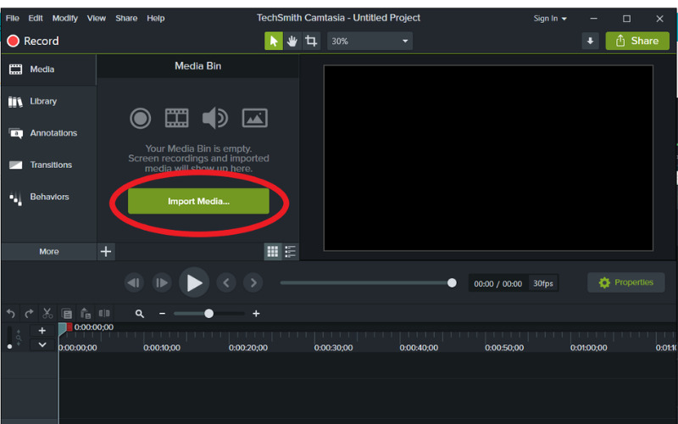Screen dimensions: 678x424
Task: Switch to the Library tab
Action: tap(48, 101)
